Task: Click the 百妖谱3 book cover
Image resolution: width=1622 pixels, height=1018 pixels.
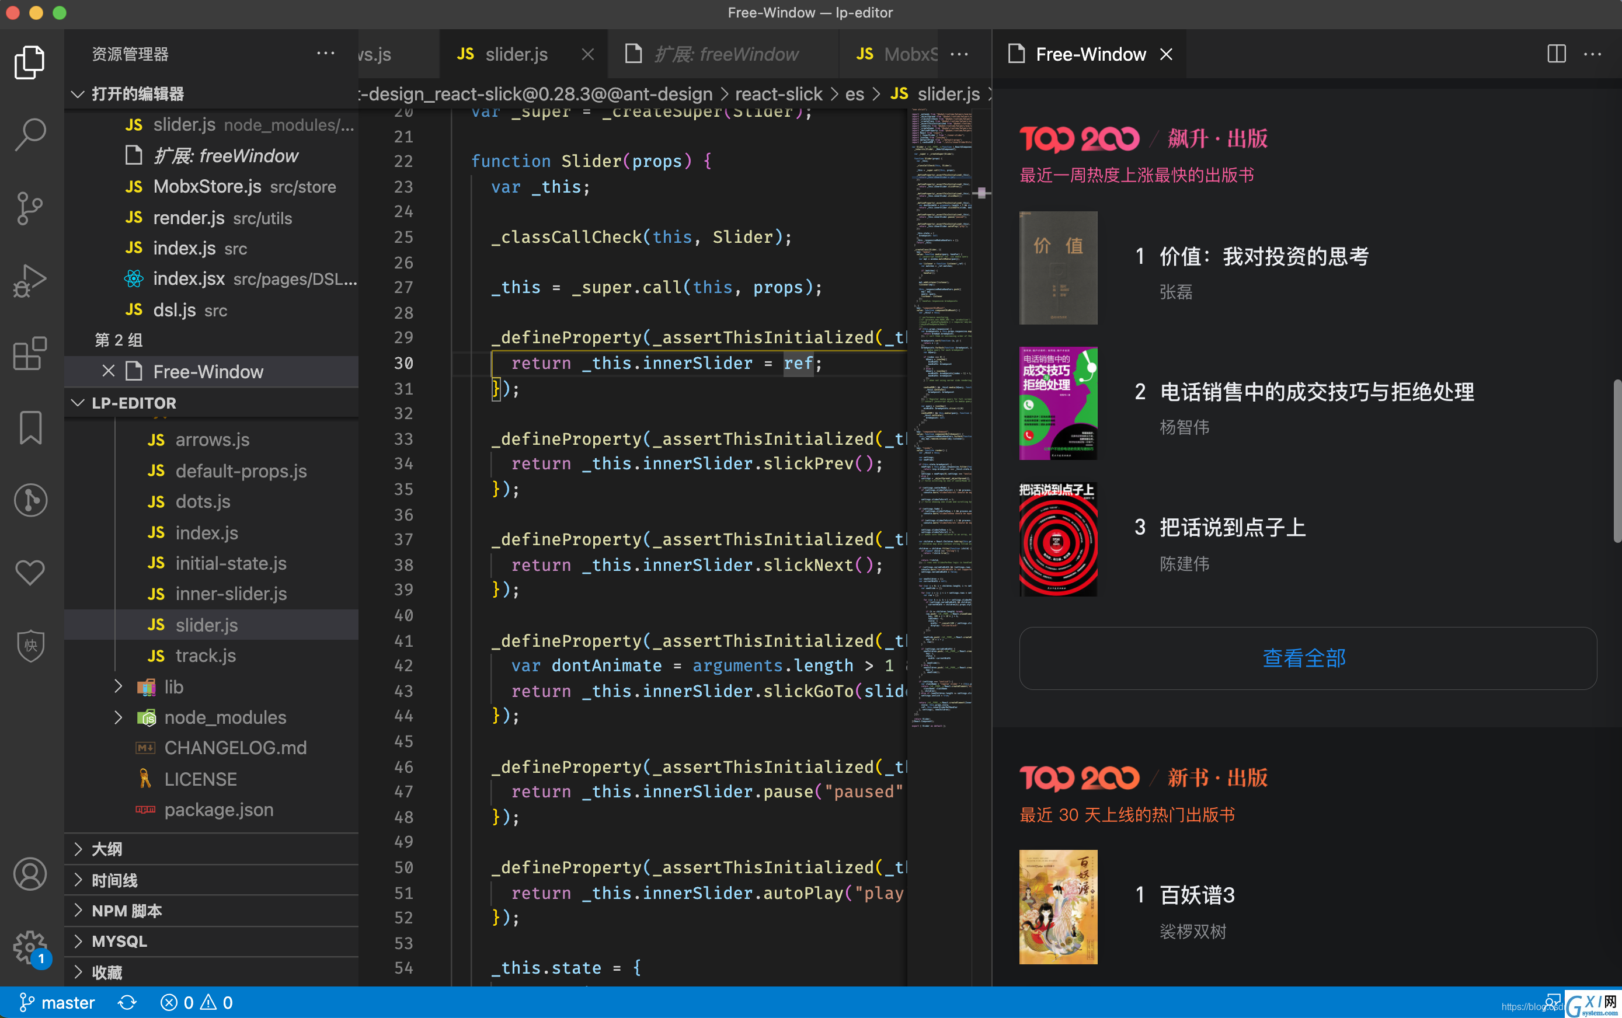Action: point(1059,907)
